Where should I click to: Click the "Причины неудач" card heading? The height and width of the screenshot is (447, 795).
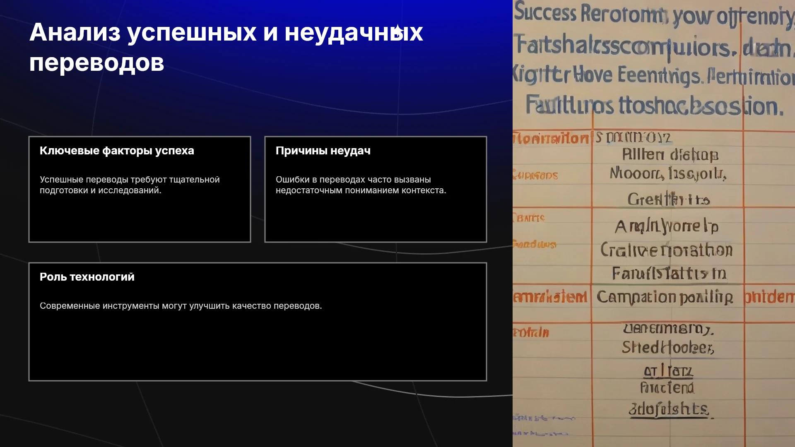pyautogui.click(x=323, y=151)
